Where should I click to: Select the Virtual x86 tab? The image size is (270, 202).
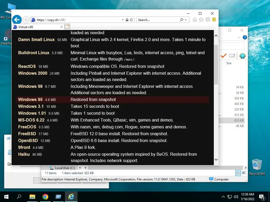(38, 27)
